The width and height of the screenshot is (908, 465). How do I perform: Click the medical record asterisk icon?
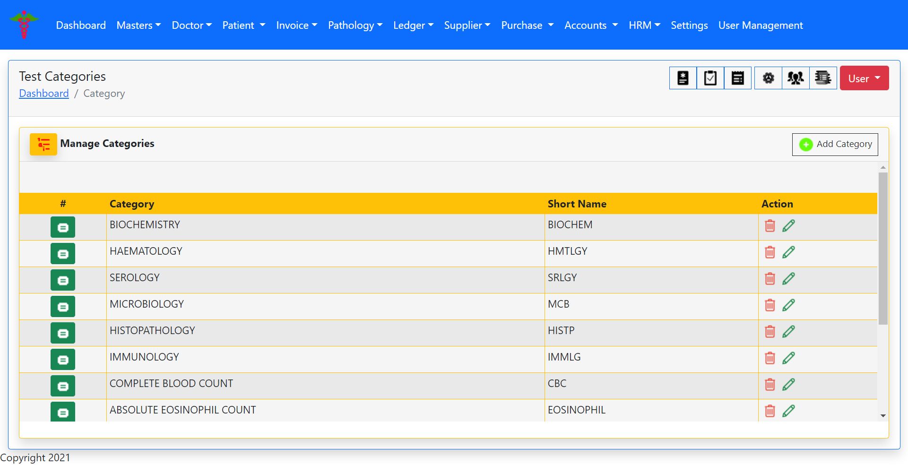(683, 78)
